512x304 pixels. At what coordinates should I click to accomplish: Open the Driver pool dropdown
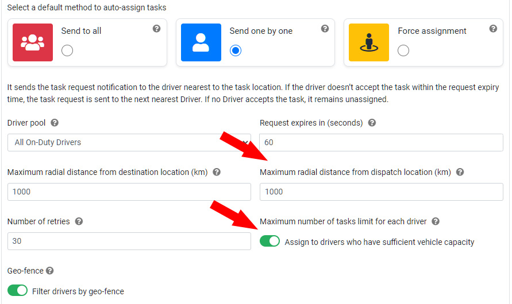(129, 142)
